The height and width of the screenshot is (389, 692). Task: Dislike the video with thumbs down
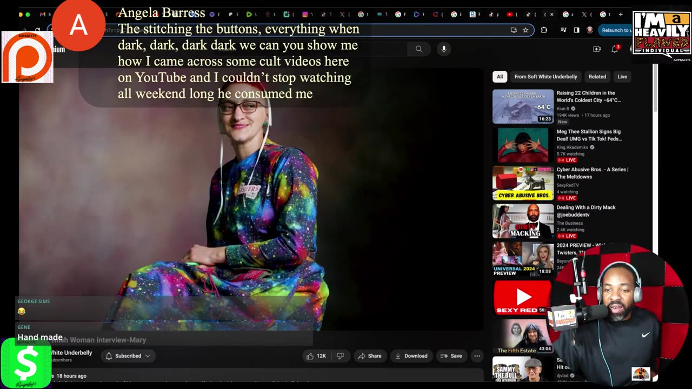[x=340, y=356]
